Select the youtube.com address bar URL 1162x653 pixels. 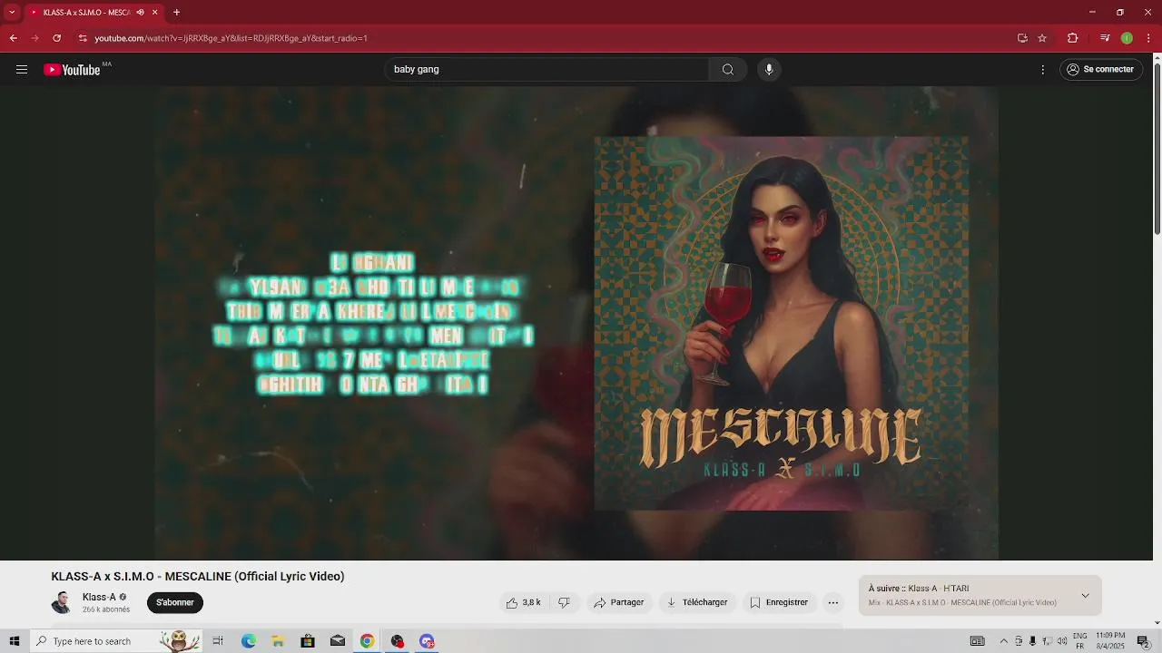(231, 38)
